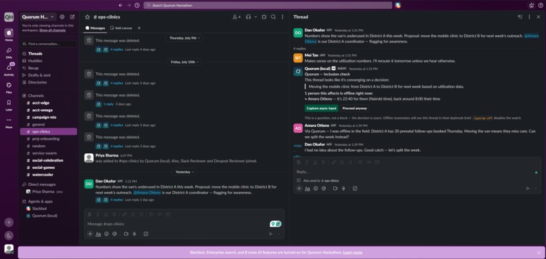Open Files from the left rail
546x259 pixels.
tap(9, 85)
